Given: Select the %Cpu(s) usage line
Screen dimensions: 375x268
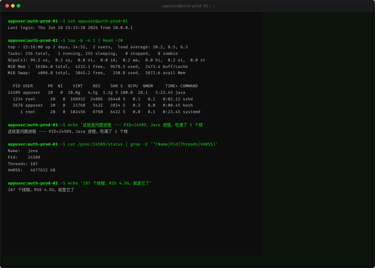Looking at the screenshot, I should click(x=107, y=60).
